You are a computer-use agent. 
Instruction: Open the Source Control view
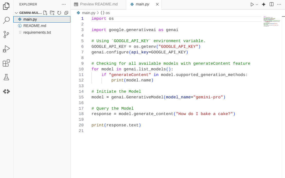(x=6, y=34)
